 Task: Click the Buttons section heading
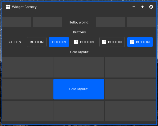point(79,32)
